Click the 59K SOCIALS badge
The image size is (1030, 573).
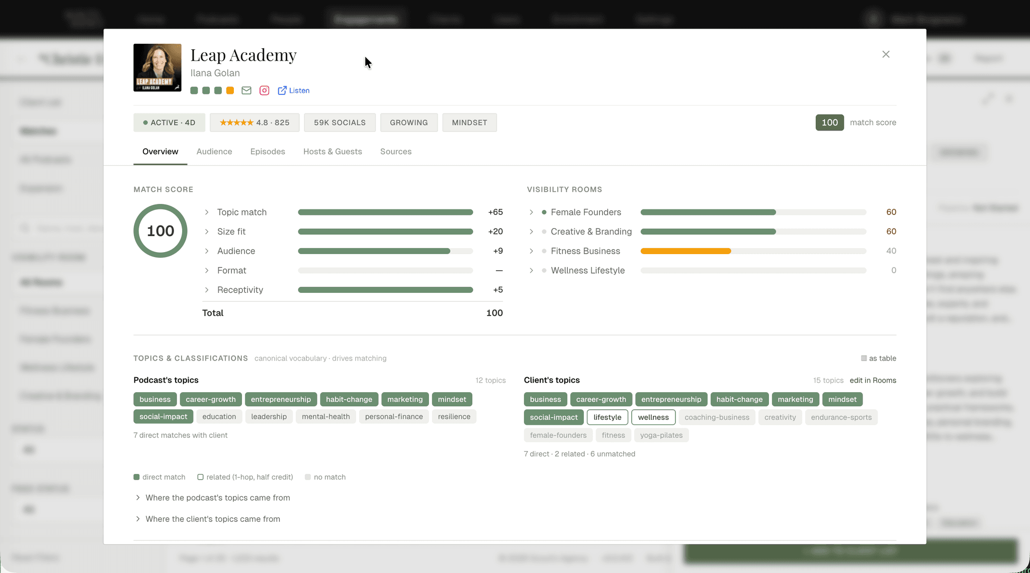340,123
